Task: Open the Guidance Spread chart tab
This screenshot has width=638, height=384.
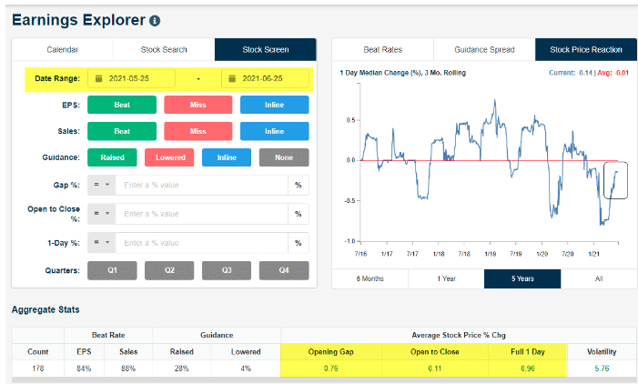Action: click(x=483, y=49)
